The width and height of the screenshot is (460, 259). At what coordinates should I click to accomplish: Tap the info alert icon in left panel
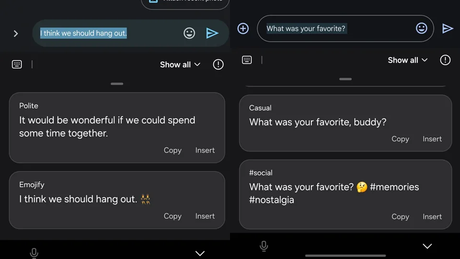(218, 64)
